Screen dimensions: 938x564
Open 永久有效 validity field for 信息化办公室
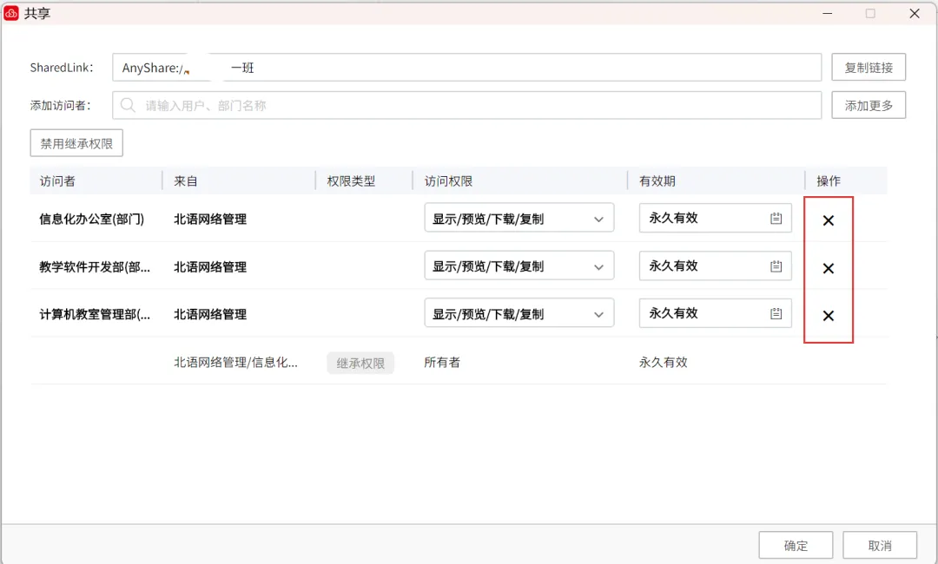pyautogui.click(x=715, y=218)
